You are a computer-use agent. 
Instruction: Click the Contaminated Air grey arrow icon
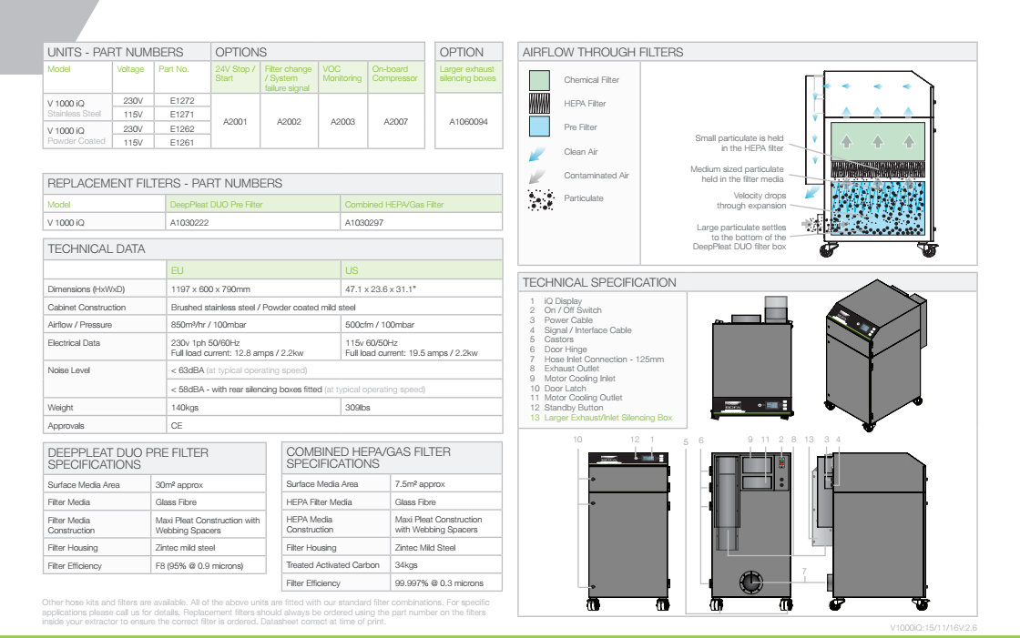click(536, 177)
